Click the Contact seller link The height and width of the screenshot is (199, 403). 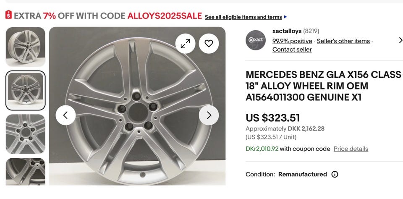click(x=292, y=50)
